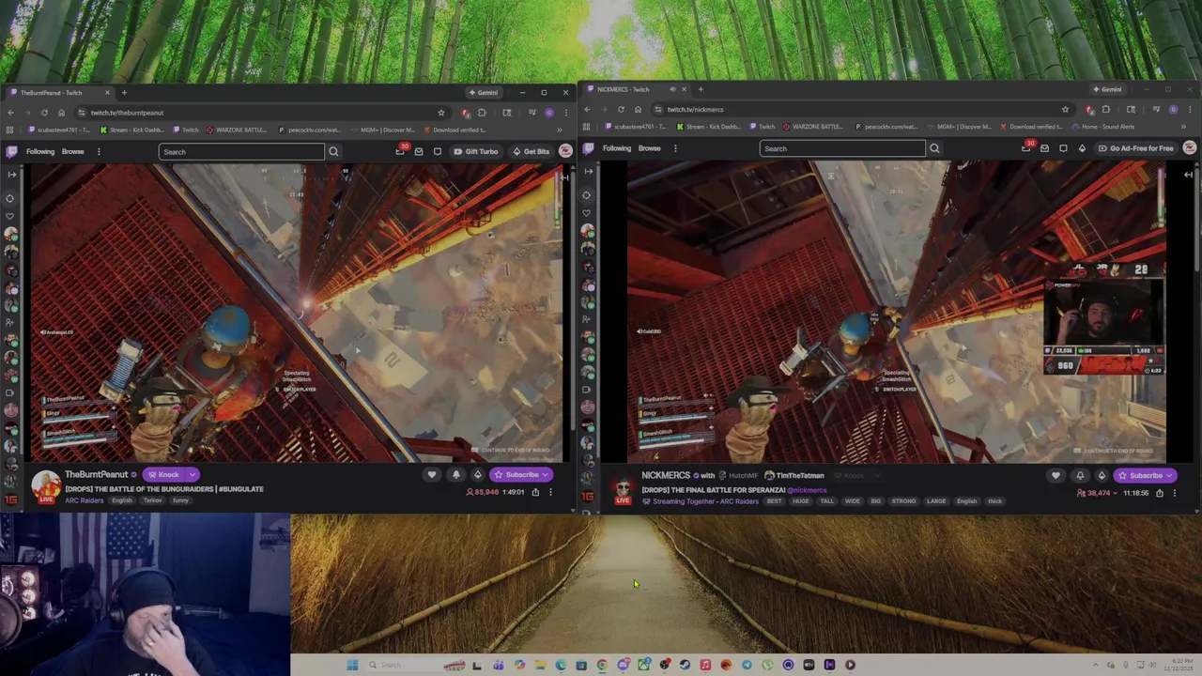1202x676 pixels.
Task: Open Browse in TheBurntPeanut window
Action: click(x=72, y=151)
